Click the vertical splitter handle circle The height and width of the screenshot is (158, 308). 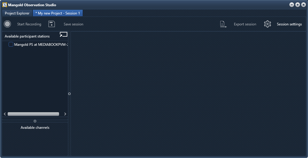69,94
